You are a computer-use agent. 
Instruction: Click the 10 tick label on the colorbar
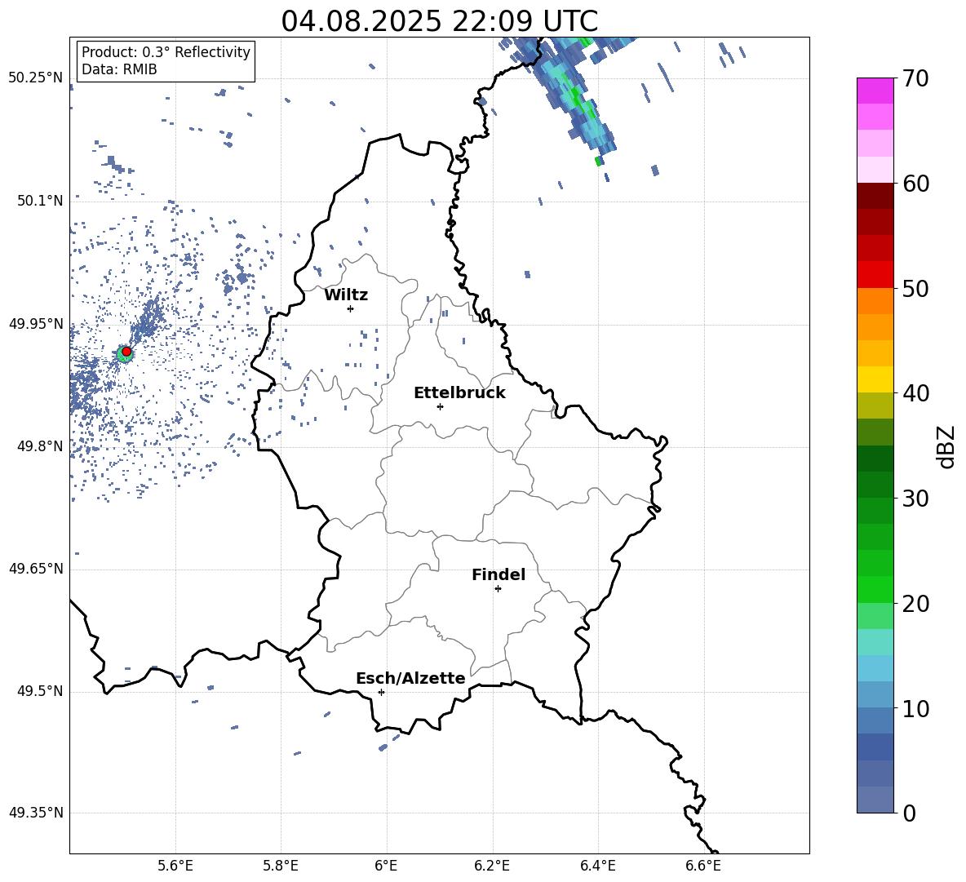click(915, 708)
